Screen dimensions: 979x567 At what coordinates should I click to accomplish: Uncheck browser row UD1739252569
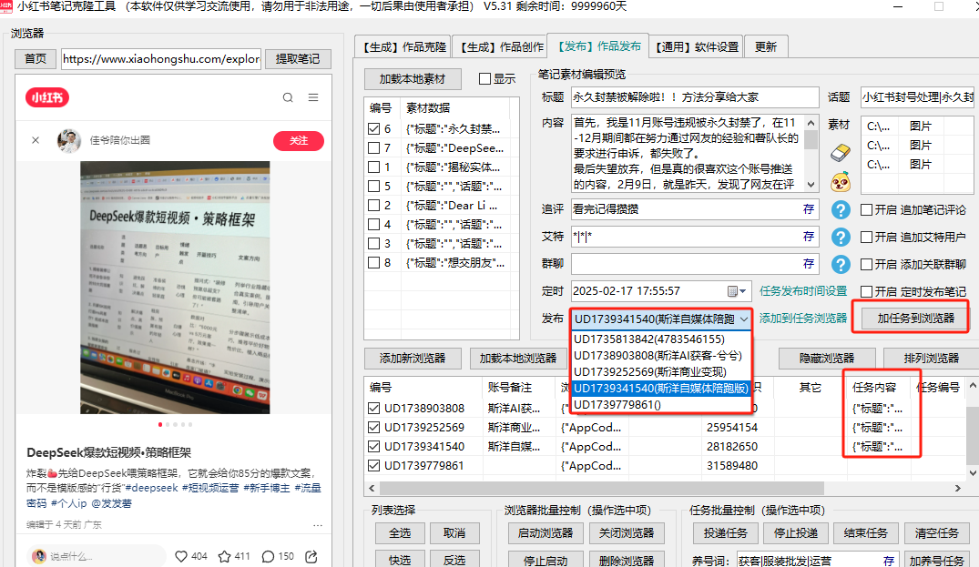(373, 428)
